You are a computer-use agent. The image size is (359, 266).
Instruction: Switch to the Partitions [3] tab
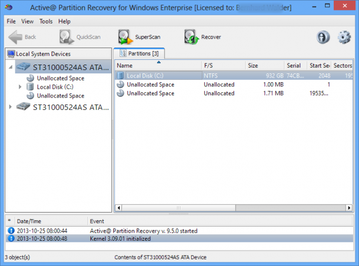[140, 53]
